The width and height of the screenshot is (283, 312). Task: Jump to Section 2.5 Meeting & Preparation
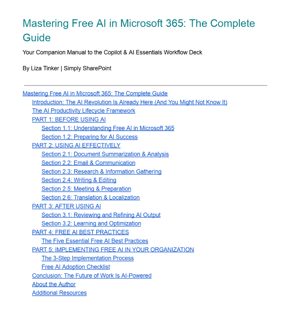[86, 189]
